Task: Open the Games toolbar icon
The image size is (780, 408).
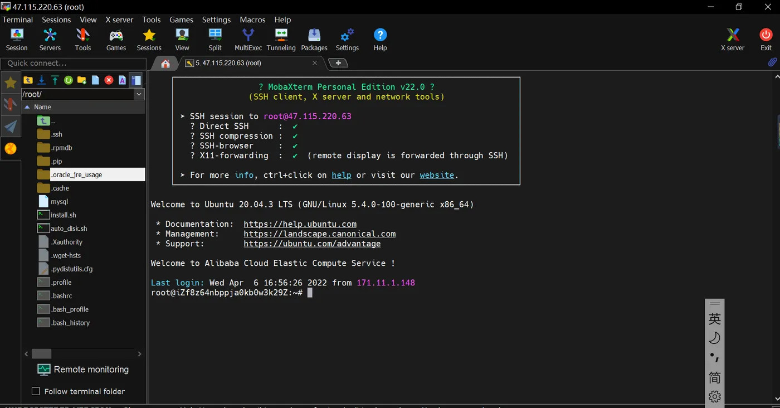Action: click(116, 40)
